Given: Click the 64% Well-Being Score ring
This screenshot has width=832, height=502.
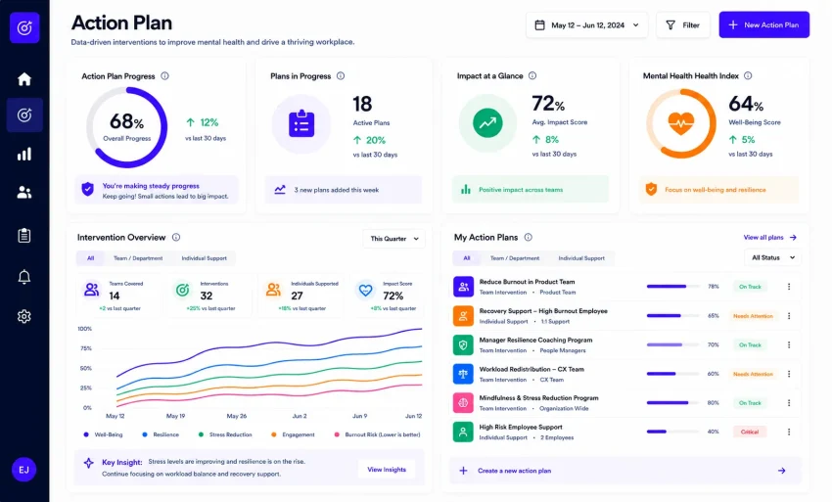Looking at the screenshot, I should click(681, 123).
